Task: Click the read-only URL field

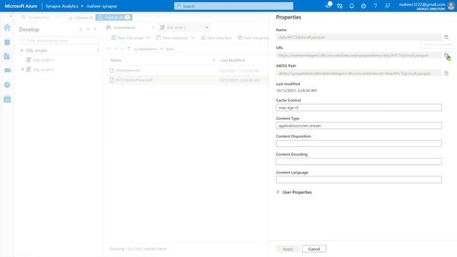Action: coord(358,55)
